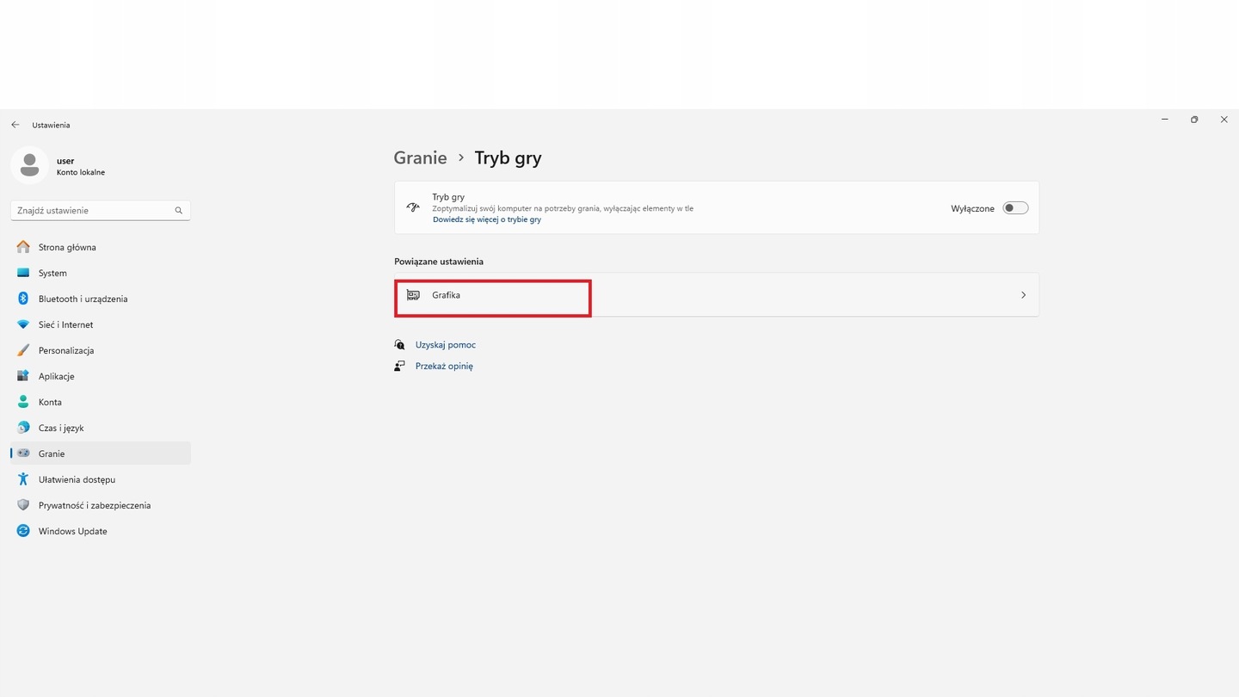Turn on the Tryb gry switch

pos(1015,208)
